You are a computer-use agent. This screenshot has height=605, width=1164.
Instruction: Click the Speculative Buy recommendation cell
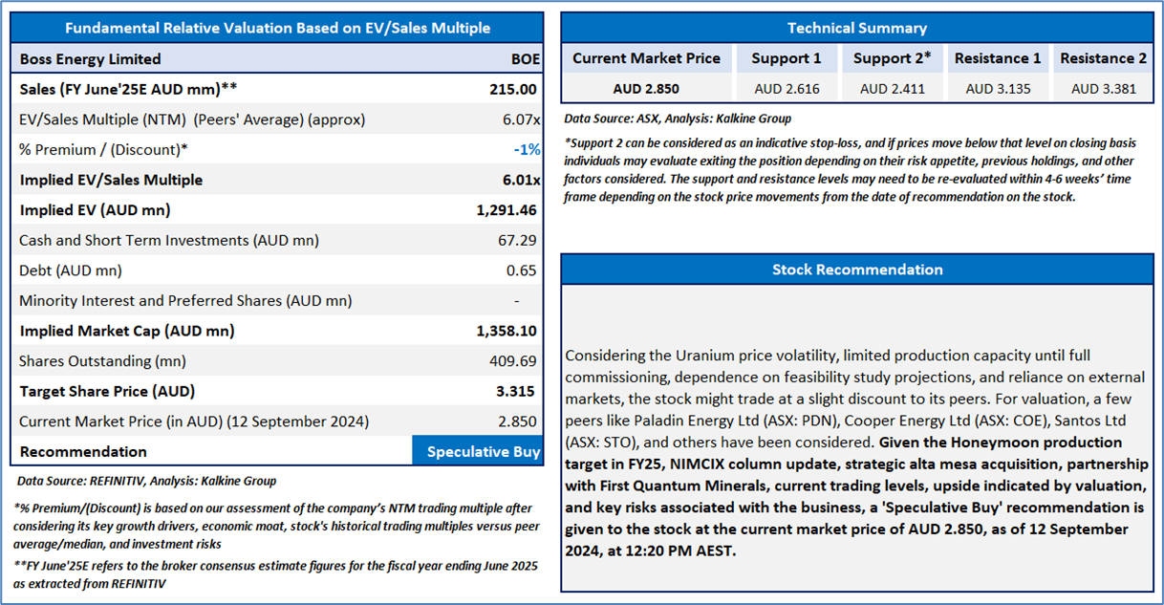point(478,451)
